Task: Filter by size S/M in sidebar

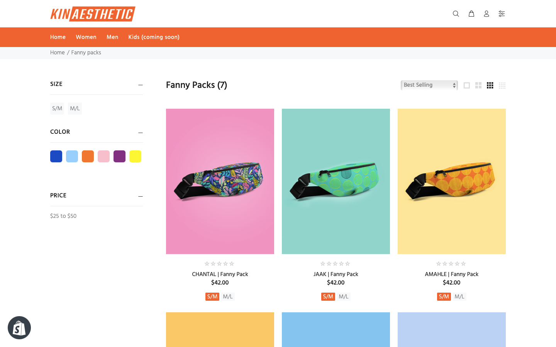Action: point(57,109)
